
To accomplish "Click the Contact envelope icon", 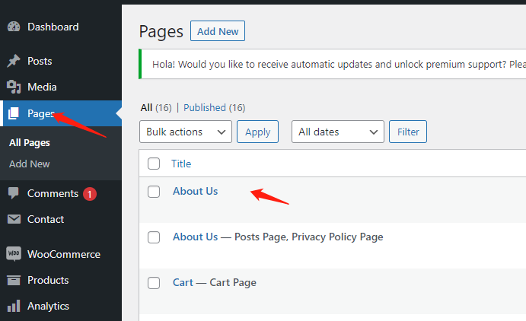I will pos(14,220).
